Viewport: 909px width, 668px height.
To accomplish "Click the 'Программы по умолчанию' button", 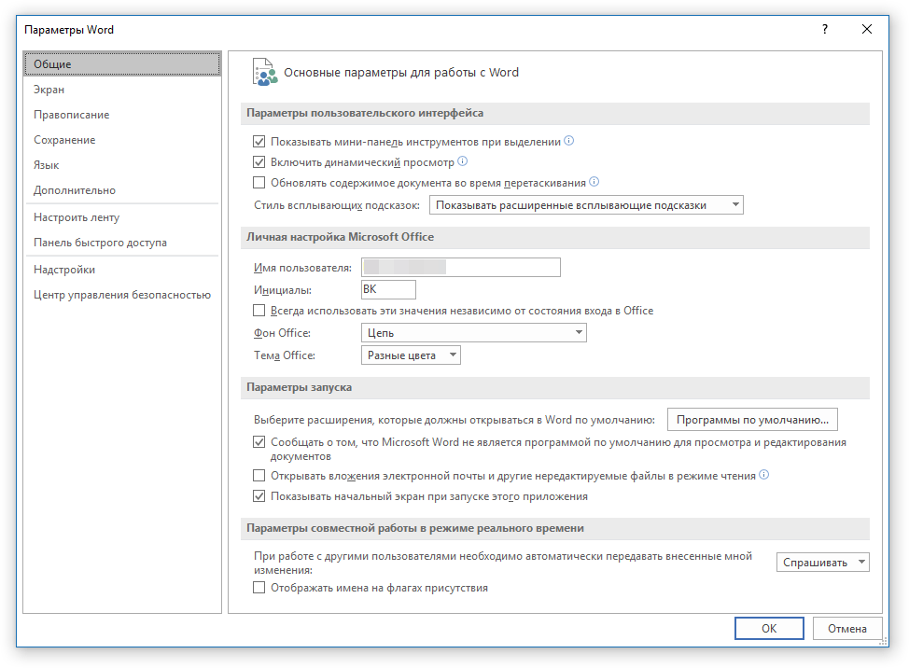I will [x=752, y=420].
